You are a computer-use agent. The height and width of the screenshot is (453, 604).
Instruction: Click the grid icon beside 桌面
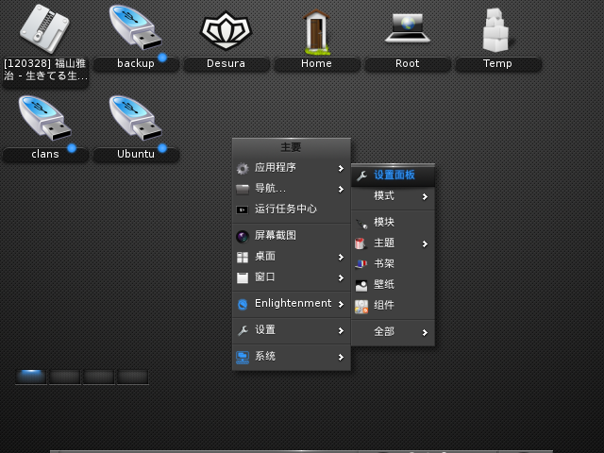[243, 258]
